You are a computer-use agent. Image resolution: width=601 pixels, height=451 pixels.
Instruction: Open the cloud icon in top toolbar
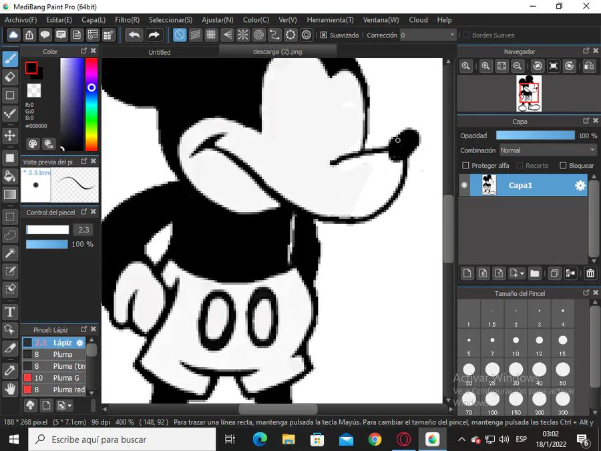13,35
